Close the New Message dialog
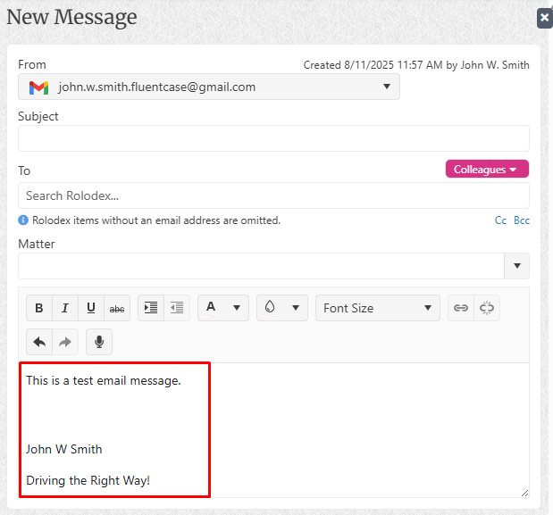553x515 pixels. pos(545,18)
